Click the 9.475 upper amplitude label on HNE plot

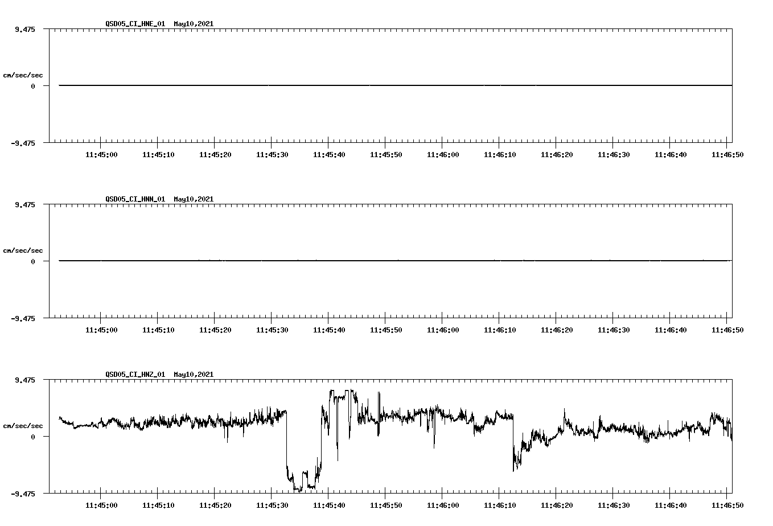click(24, 30)
